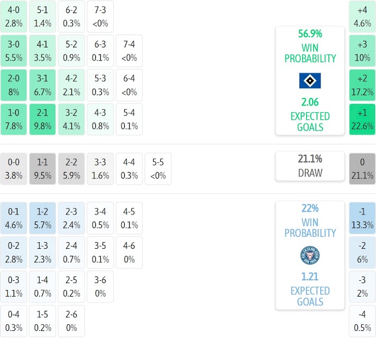Select the 1-1 draw tile at 9.5%

coord(43,169)
